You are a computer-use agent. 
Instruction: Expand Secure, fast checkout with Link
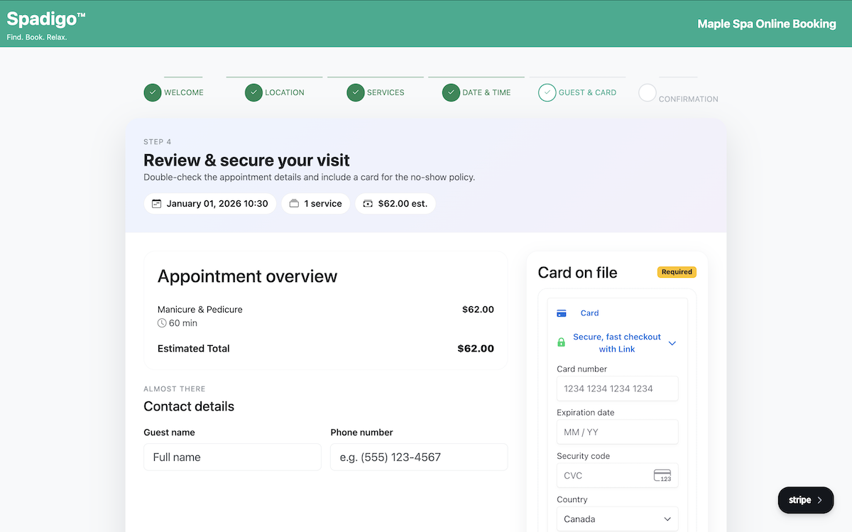click(672, 342)
